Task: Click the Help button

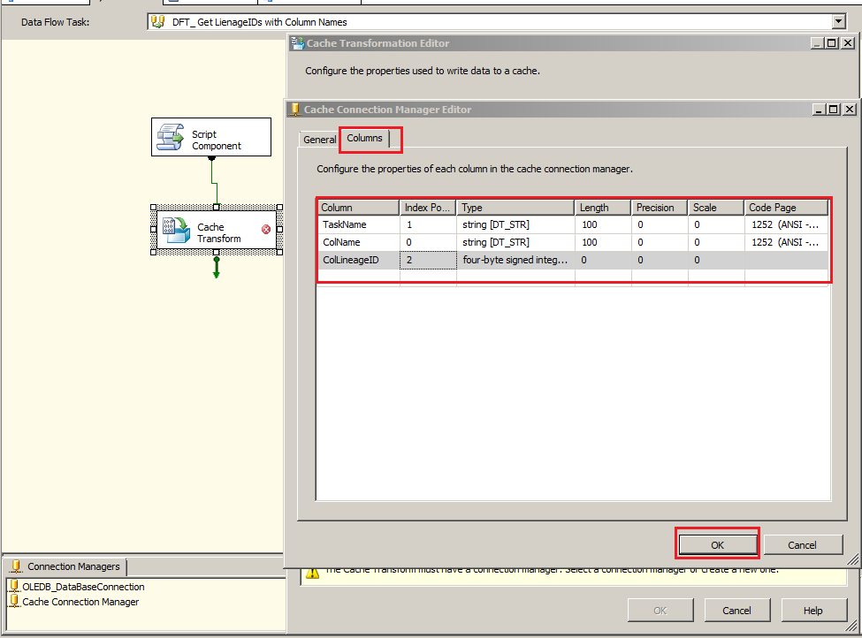Action: [813, 610]
